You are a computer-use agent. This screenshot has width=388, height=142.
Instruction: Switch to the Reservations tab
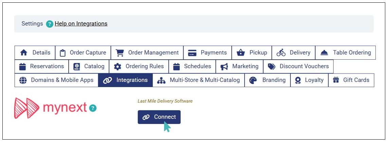(41, 66)
